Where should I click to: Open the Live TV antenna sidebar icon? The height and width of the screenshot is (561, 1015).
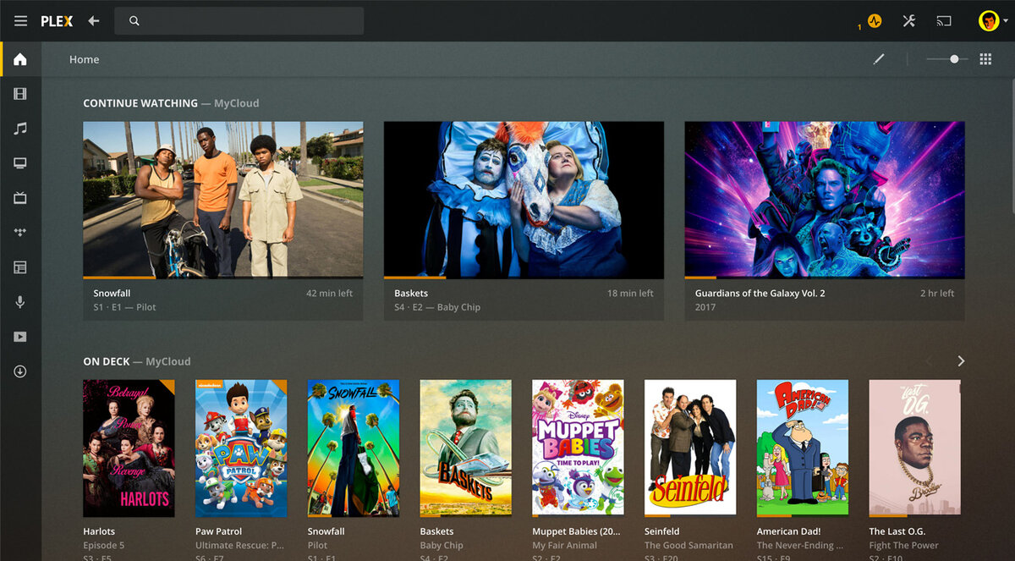point(20,198)
